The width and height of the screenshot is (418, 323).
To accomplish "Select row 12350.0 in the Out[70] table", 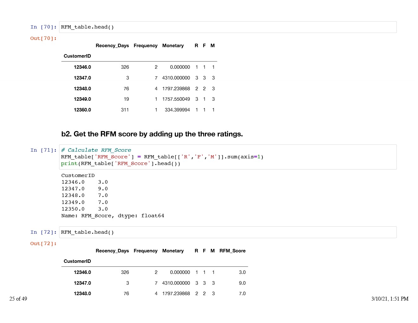I will pyautogui.click(x=82, y=110).
